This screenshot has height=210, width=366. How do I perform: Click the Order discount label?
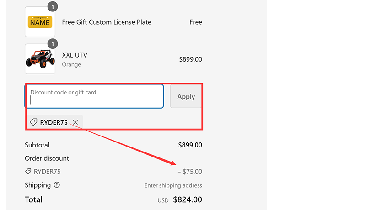(x=47, y=158)
